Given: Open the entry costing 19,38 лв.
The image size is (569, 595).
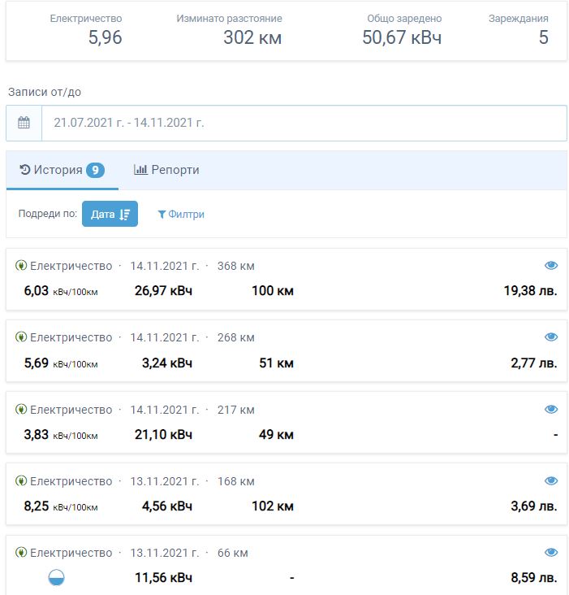Looking at the screenshot, I should [530, 291].
